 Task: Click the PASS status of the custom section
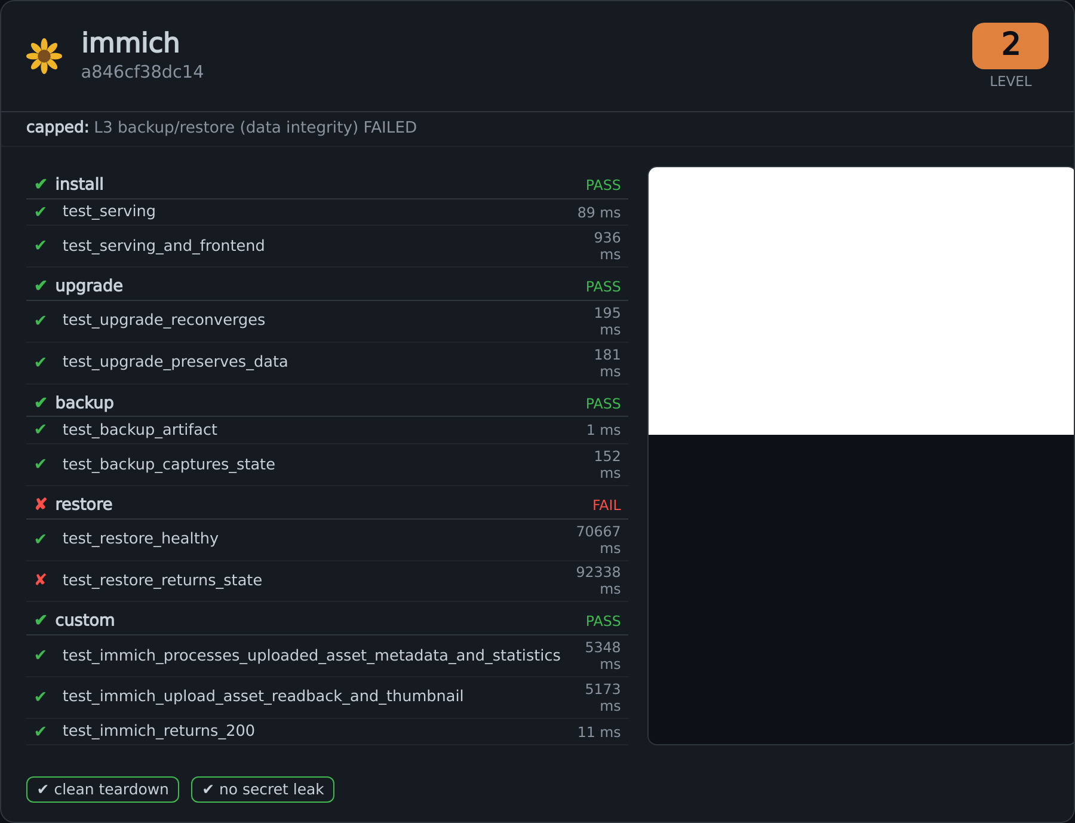tap(603, 621)
